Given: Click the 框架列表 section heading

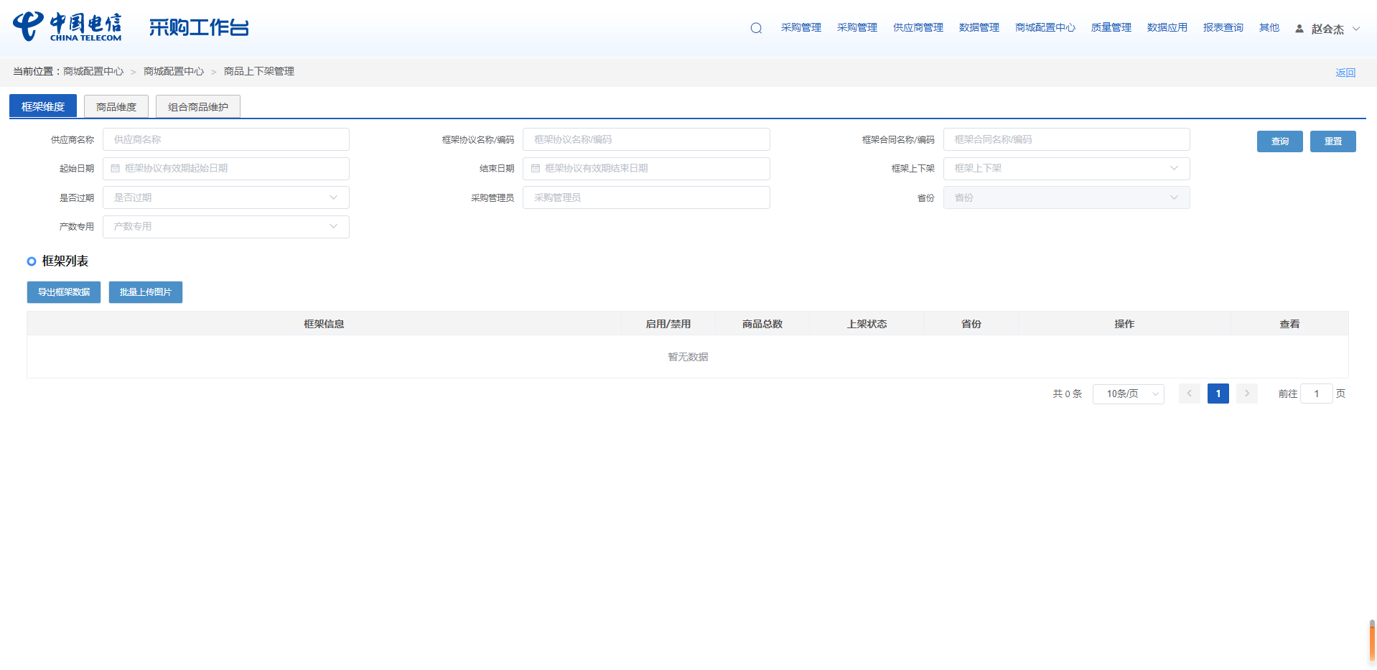Looking at the screenshot, I should (65, 261).
